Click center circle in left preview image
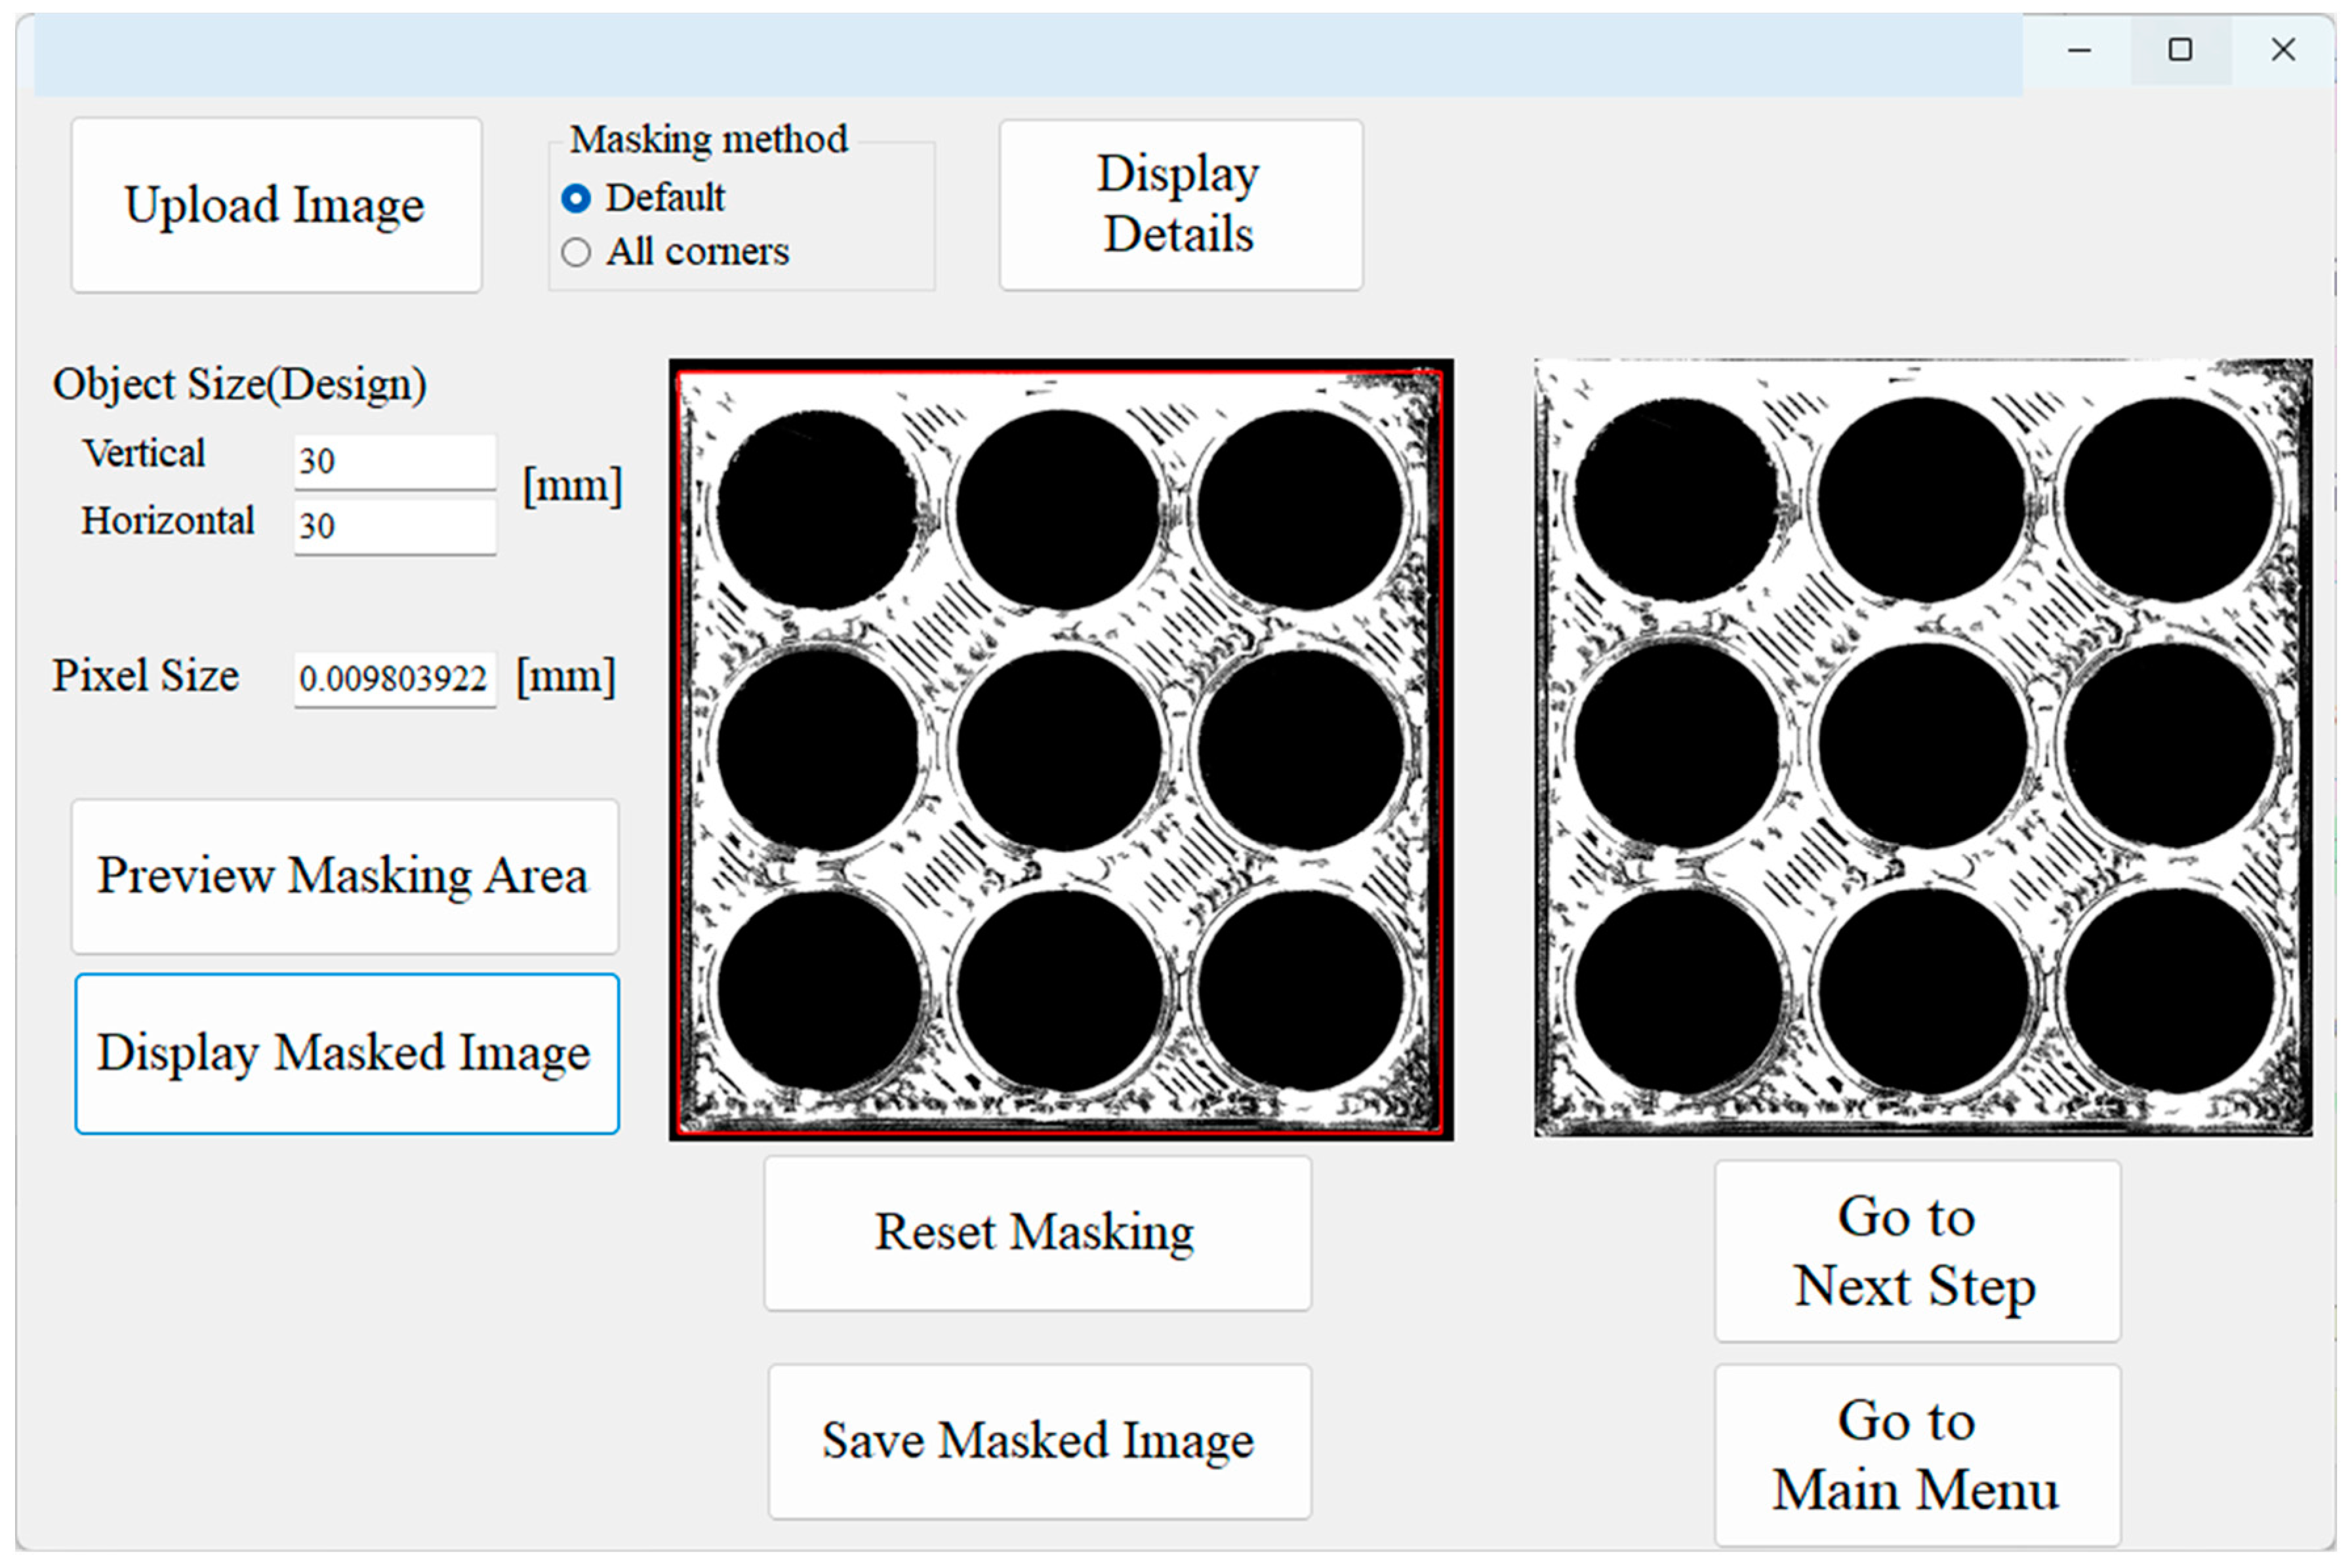Viewport: 2350px width, 1568px height. [x=1059, y=750]
